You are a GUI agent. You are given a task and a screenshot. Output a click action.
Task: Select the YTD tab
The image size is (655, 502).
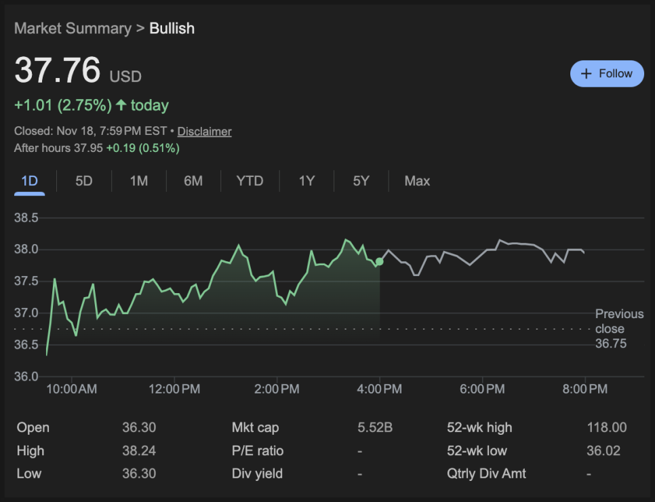250,181
